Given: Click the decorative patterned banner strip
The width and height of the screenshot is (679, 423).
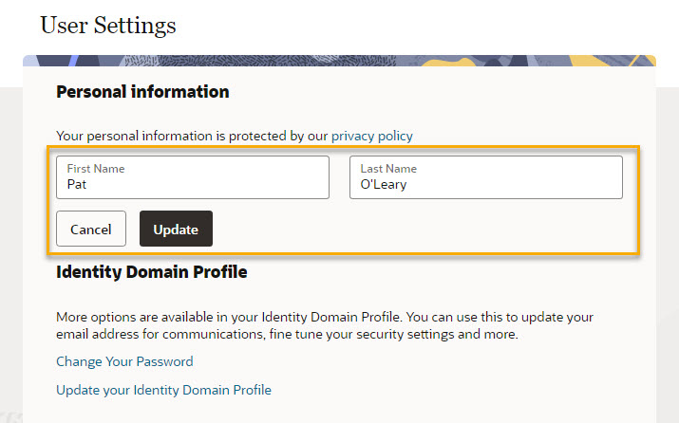Looking at the screenshot, I should pos(339,61).
